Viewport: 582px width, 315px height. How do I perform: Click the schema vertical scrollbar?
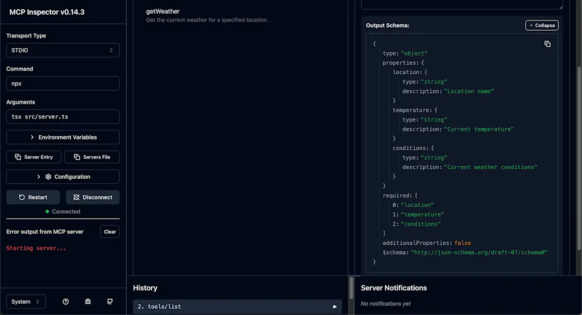579,158
